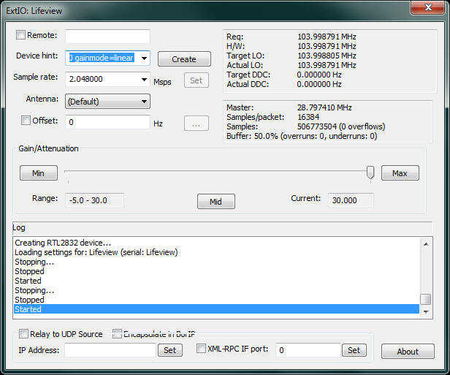Select the 'Loading settings for: Lifeview' log line
Image resolution: width=450 pixels, height=375 pixels.
[96, 252]
